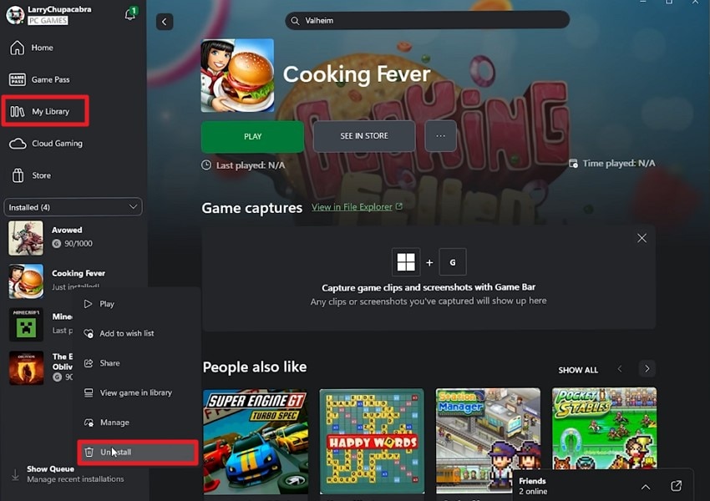Open the LarryChupacabra profile avatar

click(15, 14)
